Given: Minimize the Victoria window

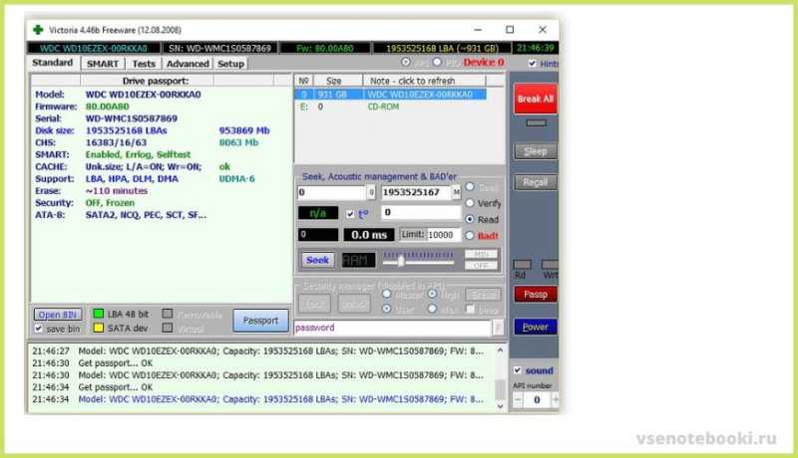Looking at the screenshot, I should (x=478, y=30).
